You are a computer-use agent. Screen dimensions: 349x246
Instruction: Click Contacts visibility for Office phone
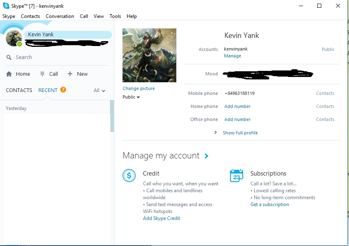(325, 119)
